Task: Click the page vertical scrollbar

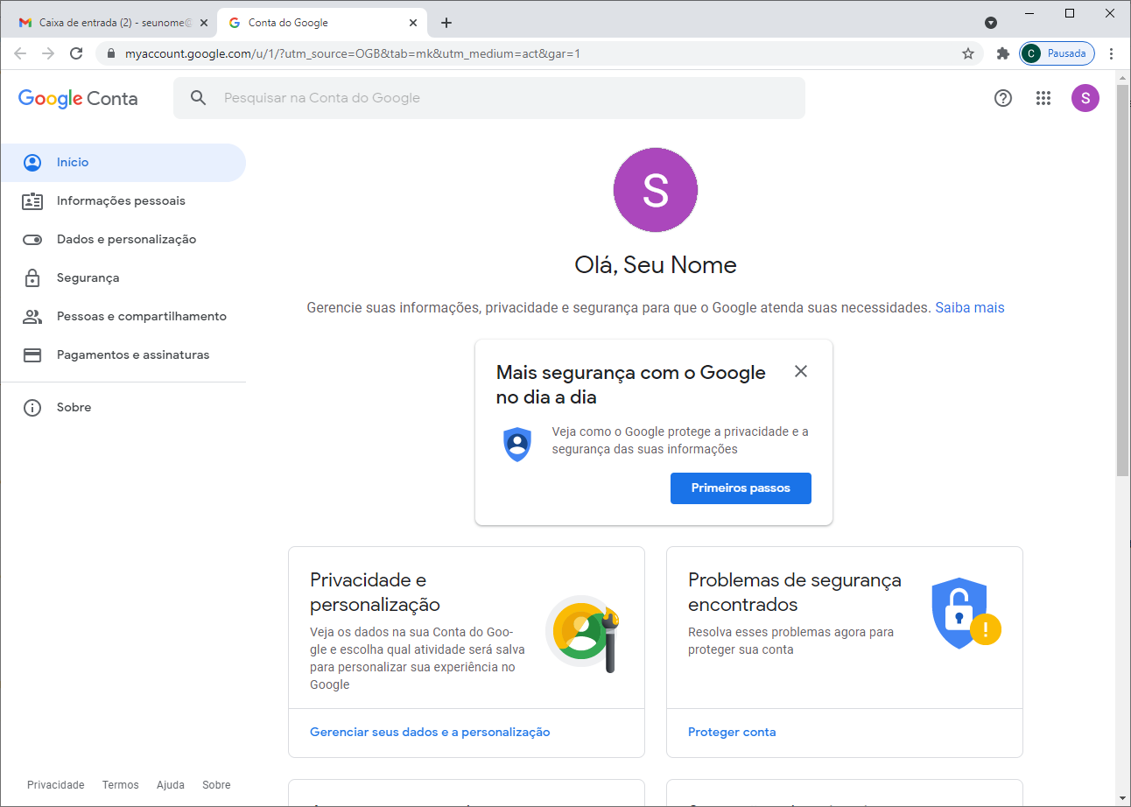Action: 1123,281
